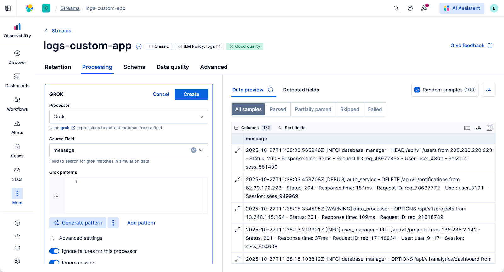The image size is (504, 272).
Task: Refresh the data preview
Action: (x=271, y=90)
